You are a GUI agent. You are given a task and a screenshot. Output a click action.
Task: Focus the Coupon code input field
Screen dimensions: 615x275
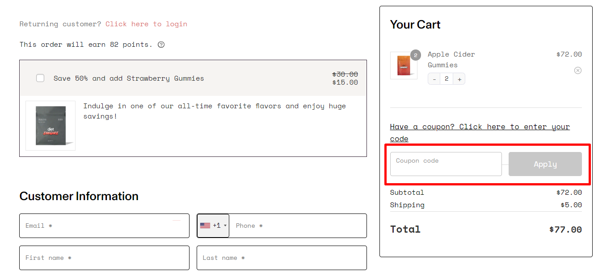click(x=446, y=164)
